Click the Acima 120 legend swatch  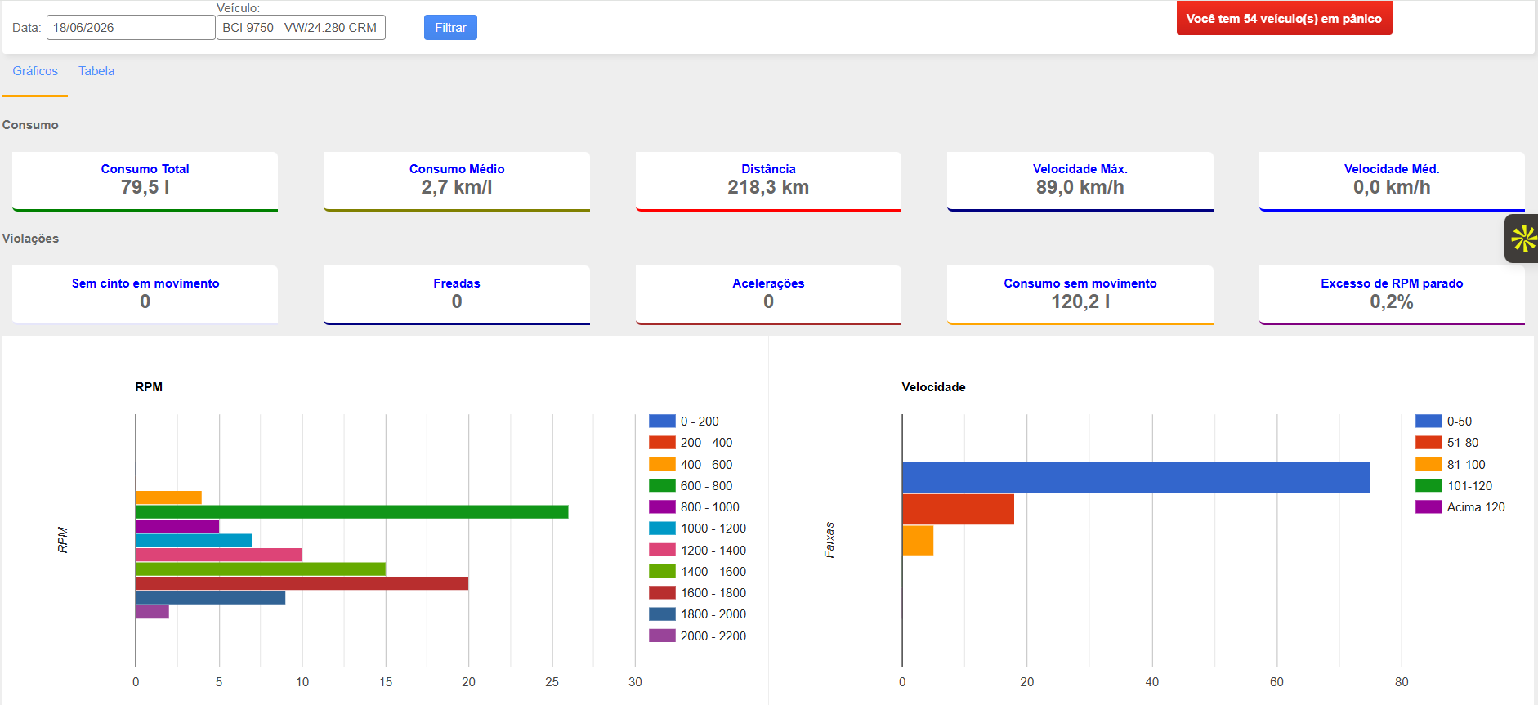(x=1428, y=506)
